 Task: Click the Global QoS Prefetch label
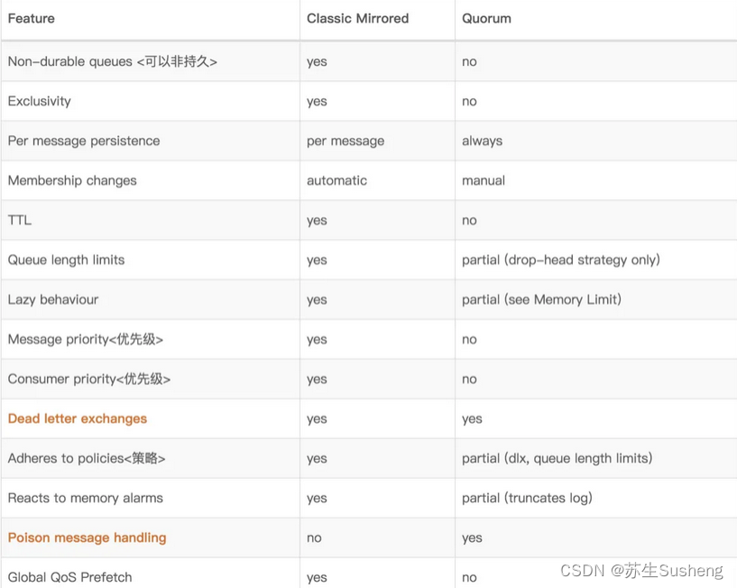coord(70,577)
